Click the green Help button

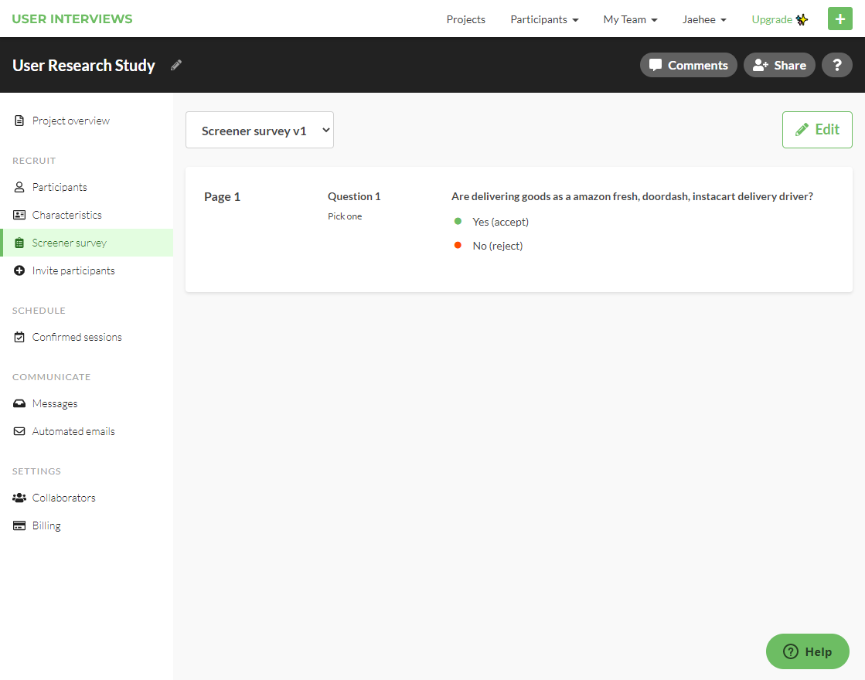point(807,651)
